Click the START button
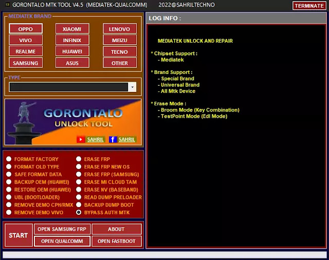 [x=19, y=235]
